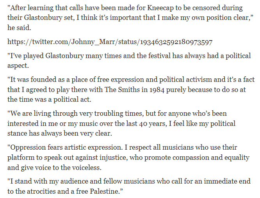
Task: Click 'and give voice to the voiceless.'
Action: point(54,168)
